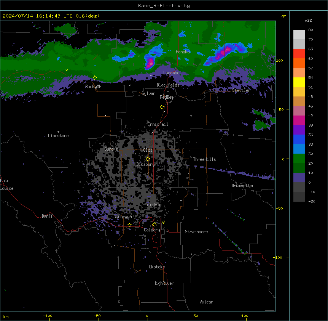Click the Lake Louise label
Image resolution: width=328 pixels, height=321 pixels.
point(6,185)
